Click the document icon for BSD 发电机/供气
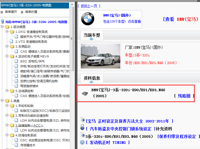Image resolution: width=200 pixels, height=149 pixels. pyautogui.click(x=16, y=61)
